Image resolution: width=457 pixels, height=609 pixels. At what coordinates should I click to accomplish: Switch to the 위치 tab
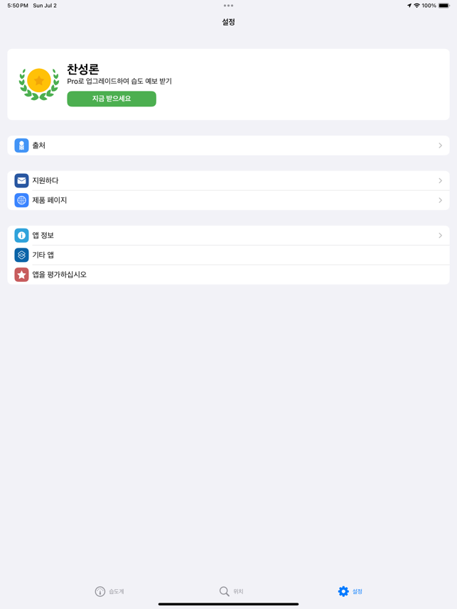[232, 591]
